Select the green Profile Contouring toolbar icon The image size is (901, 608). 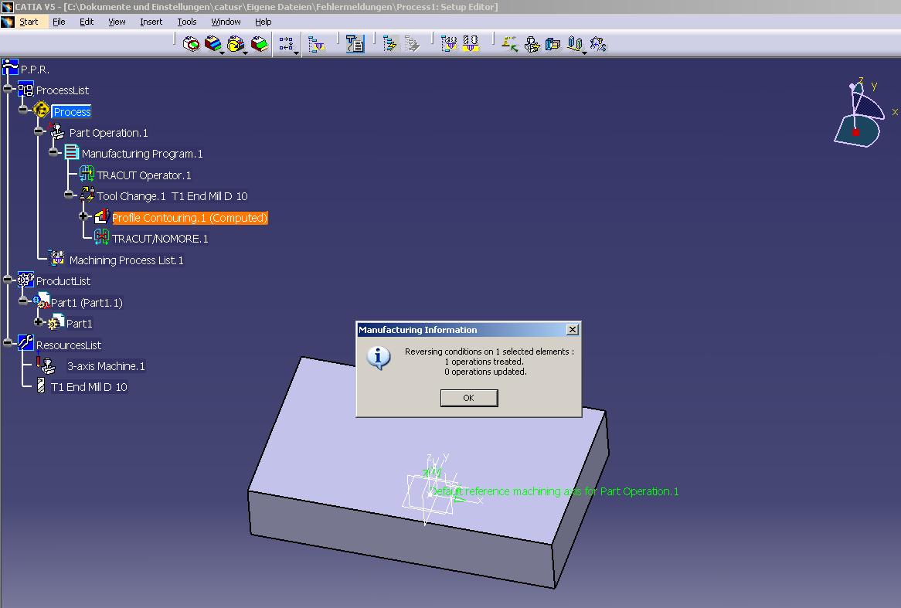click(259, 44)
